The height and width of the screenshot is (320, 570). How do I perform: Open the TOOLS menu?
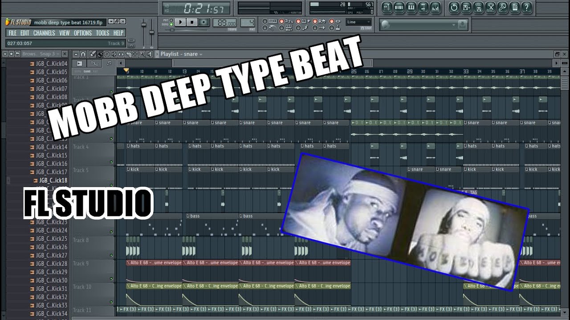pyautogui.click(x=102, y=33)
